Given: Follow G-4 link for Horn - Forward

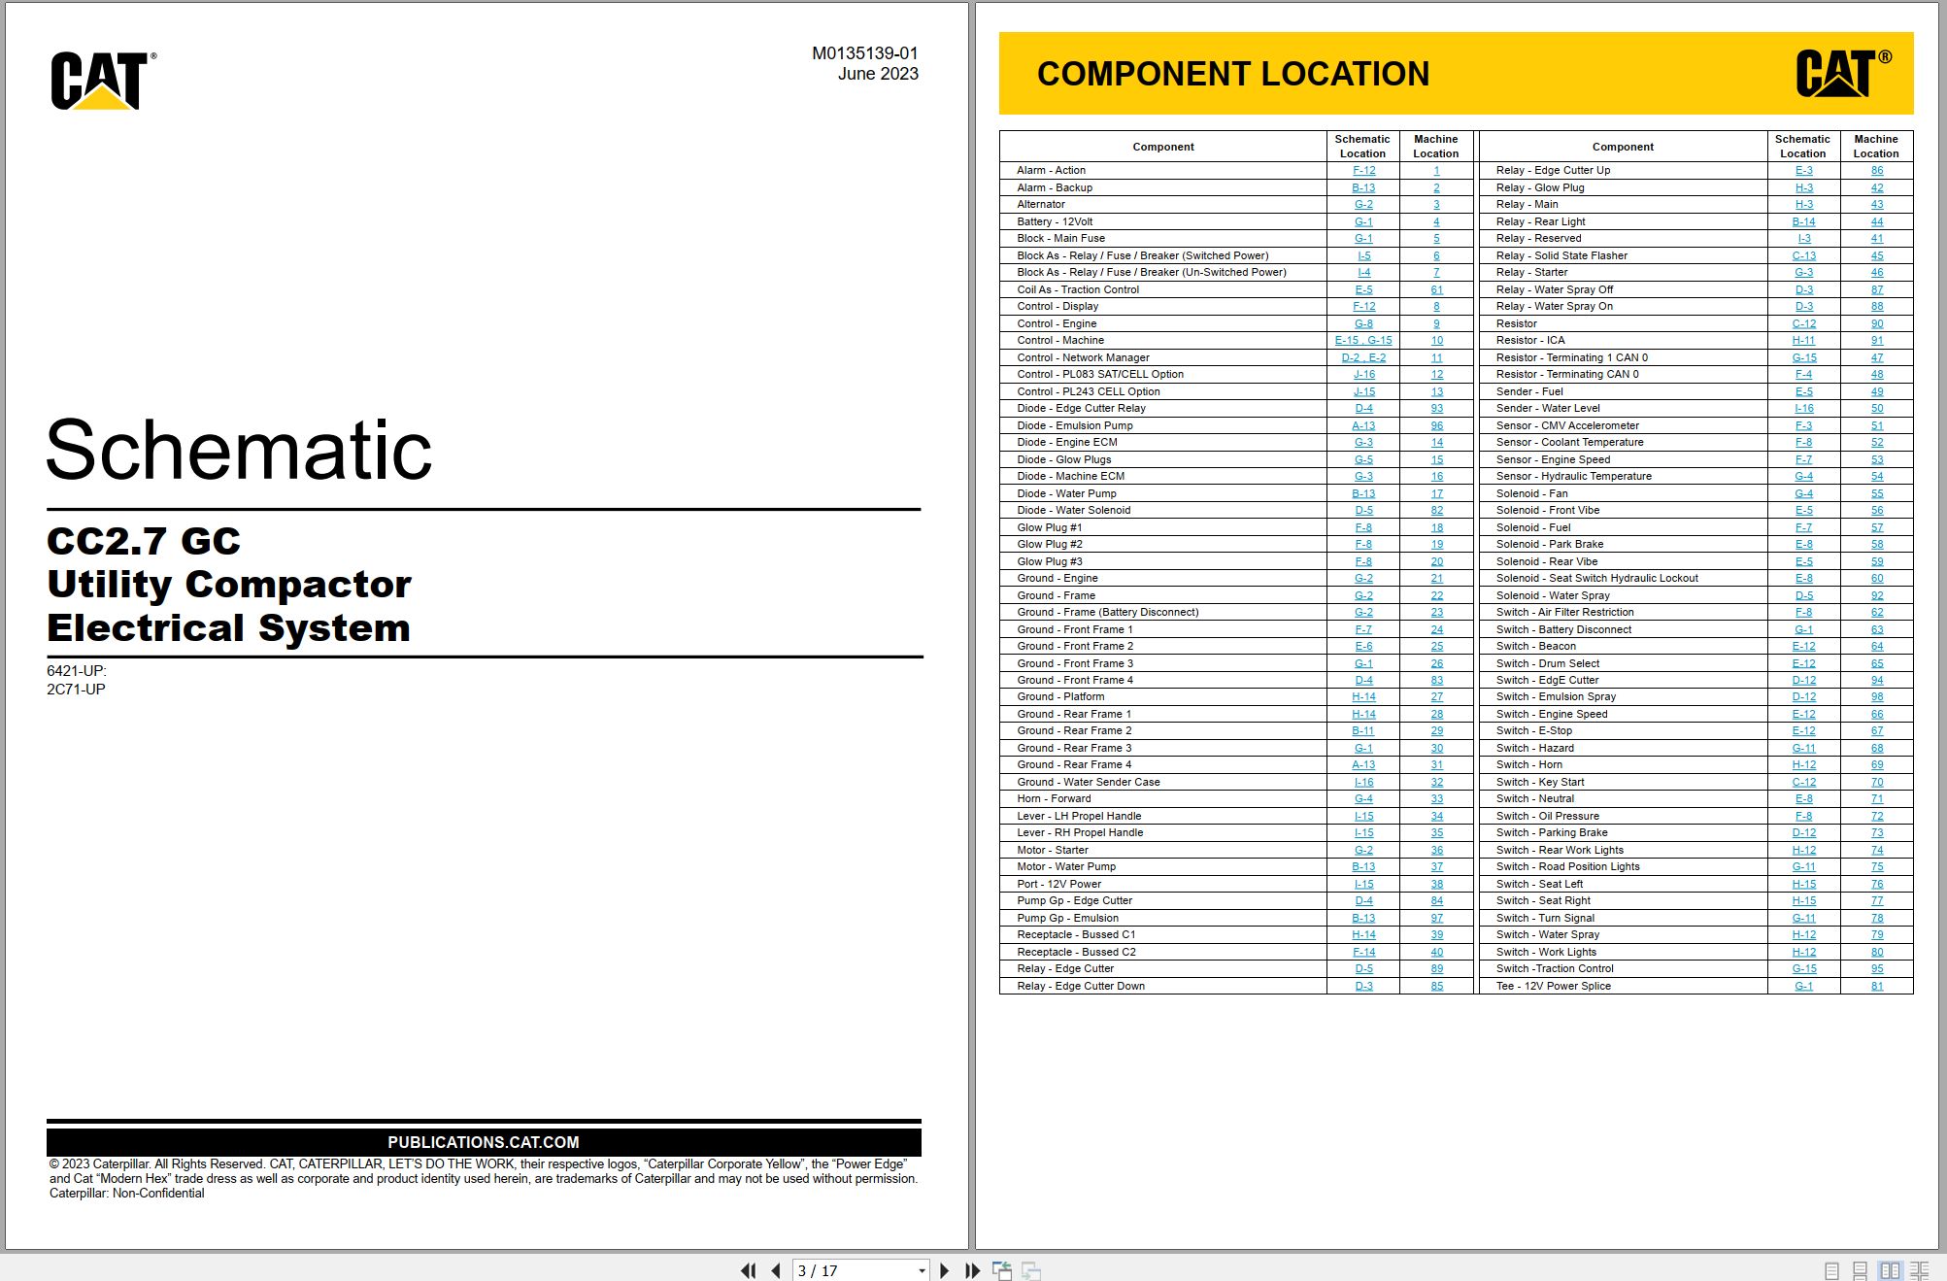Looking at the screenshot, I should click(1363, 799).
